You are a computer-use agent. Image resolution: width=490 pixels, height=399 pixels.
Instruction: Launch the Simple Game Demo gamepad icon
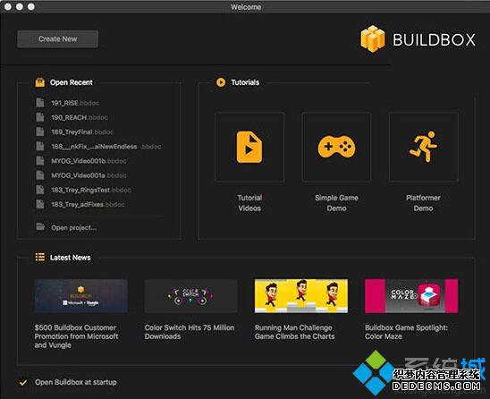pos(336,147)
